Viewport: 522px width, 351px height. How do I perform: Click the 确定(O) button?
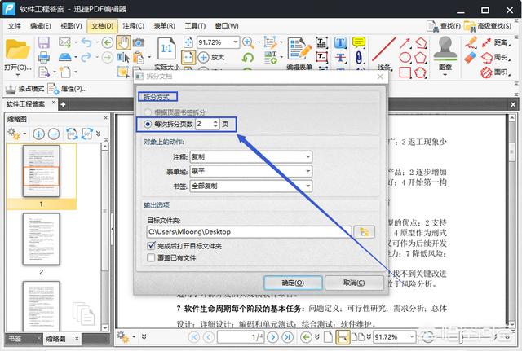click(292, 283)
